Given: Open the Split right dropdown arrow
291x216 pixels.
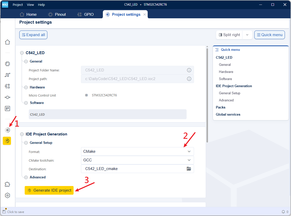Looking at the screenshot, I should point(247,35).
